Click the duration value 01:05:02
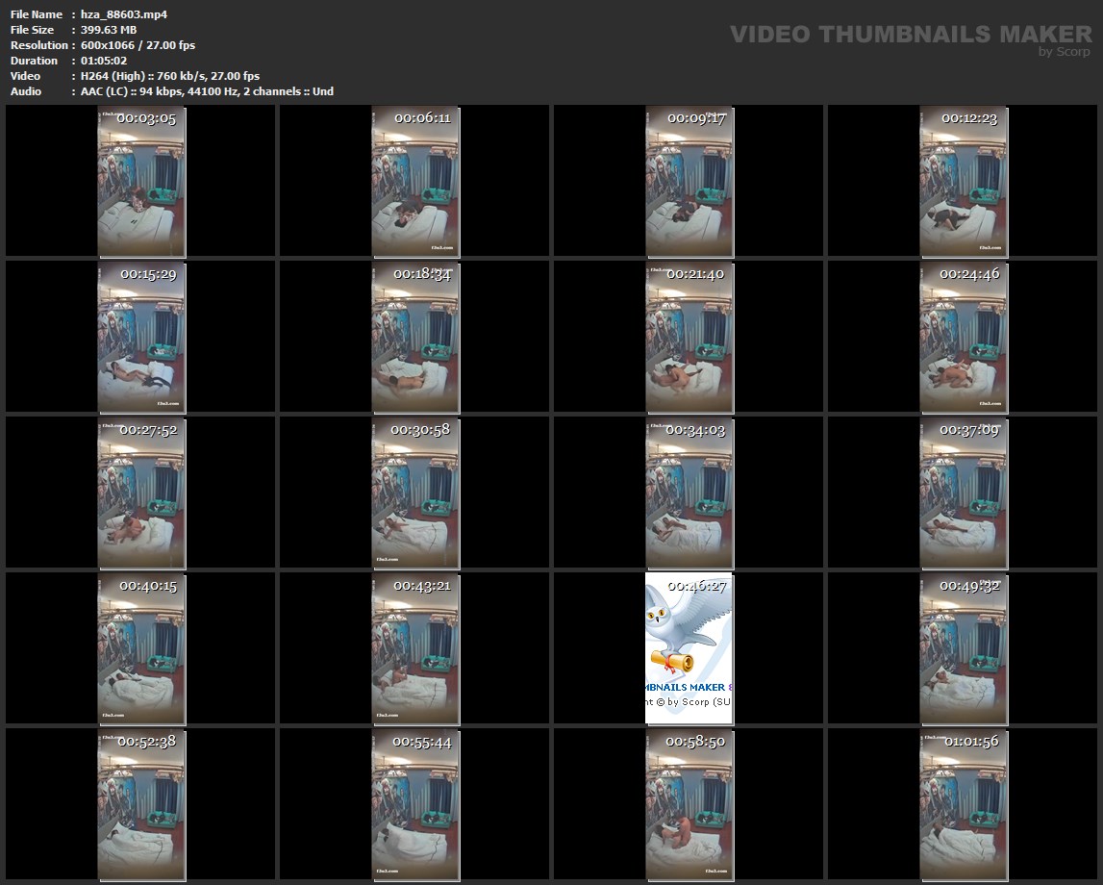1103x885 pixels. point(104,61)
